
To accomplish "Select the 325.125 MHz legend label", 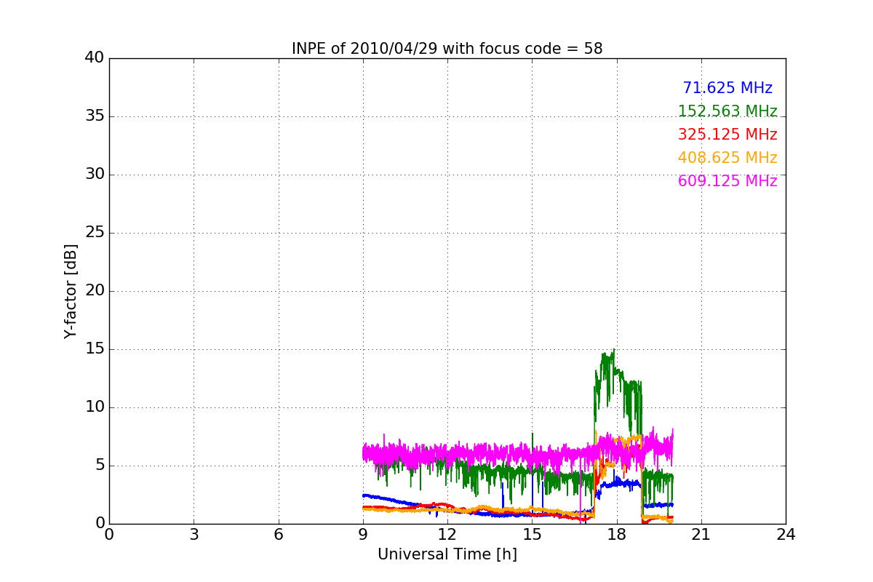I will [x=727, y=135].
